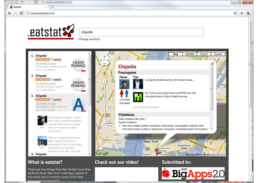Click the Chipotle title in info window
The width and height of the screenshot is (258, 183).
[127, 67]
